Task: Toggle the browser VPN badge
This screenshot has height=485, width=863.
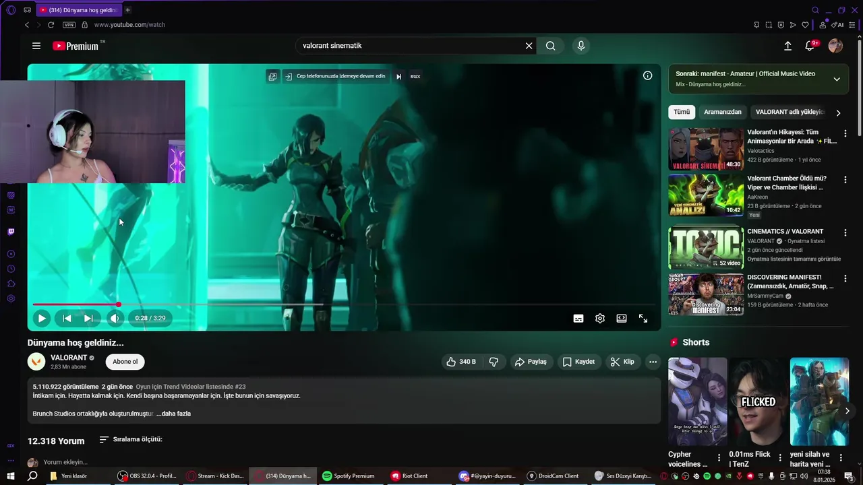Action: click(x=69, y=25)
